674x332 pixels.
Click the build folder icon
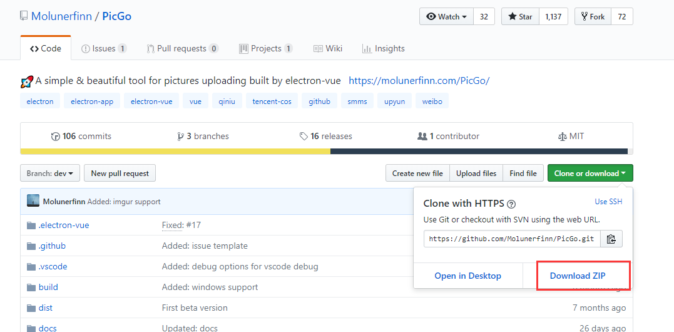[31, 288]
